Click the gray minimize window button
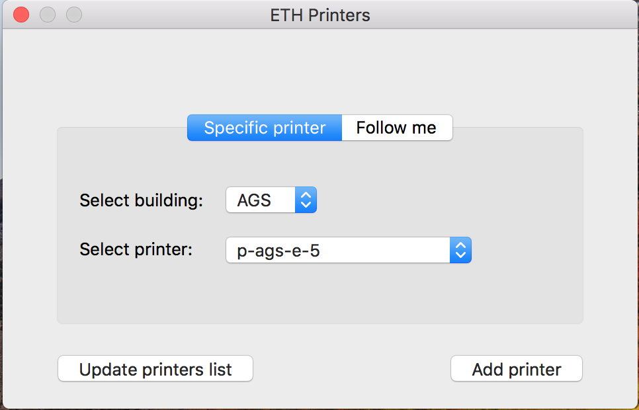This screenshot has width=639, height=410. (48, 15)
